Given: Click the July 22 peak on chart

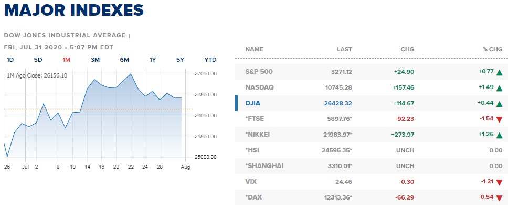Looking at the screenshot, I should pos(131,74).
